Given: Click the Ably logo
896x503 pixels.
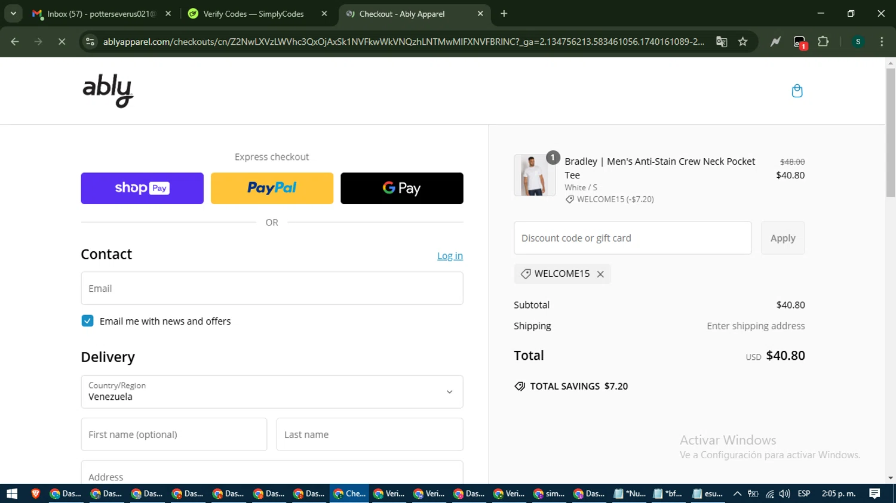Looking at the screenshot, I should point(108,91).
